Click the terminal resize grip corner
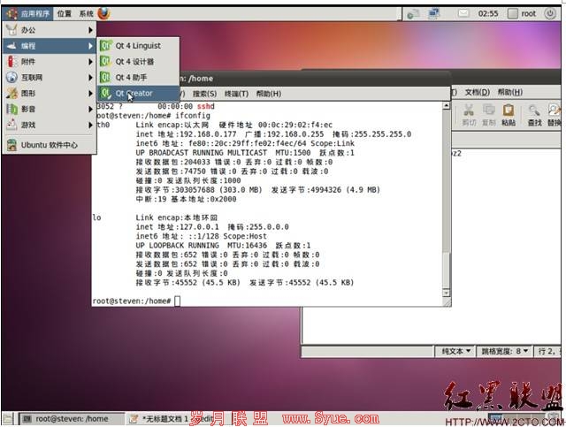Image resolution: width=566 pixels, height=427 pixels. click(x=447, y=302)
